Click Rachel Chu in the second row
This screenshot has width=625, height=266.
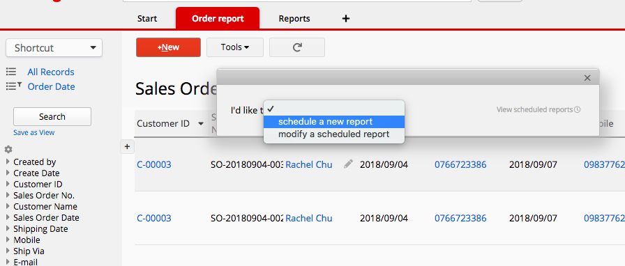(x=309, y=218)
